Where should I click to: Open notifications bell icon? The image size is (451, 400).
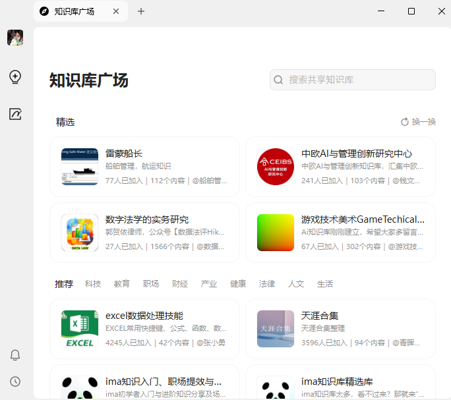(15, 355)
